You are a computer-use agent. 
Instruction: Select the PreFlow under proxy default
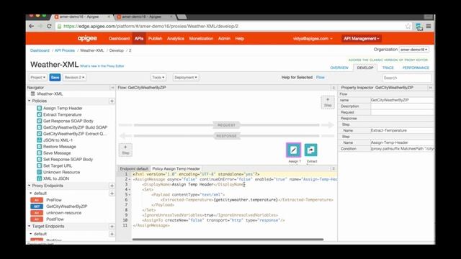coord(54,200)
